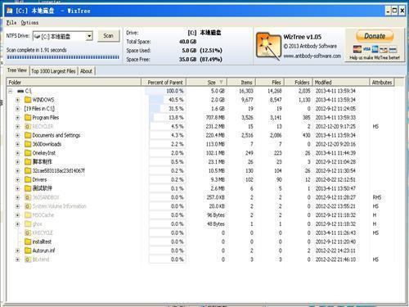The height and width of the screenshot is (307, 409).
Task: Expand the 360Downloads node
Action: (18, 144)
